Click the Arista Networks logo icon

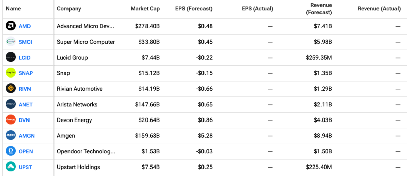11,104
